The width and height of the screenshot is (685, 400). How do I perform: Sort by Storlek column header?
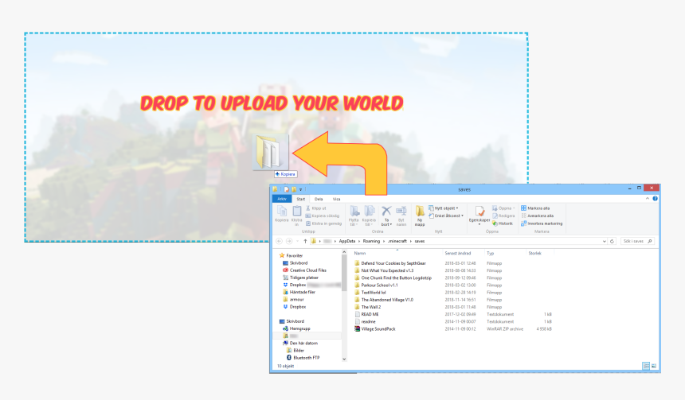(x=534, y=253)
